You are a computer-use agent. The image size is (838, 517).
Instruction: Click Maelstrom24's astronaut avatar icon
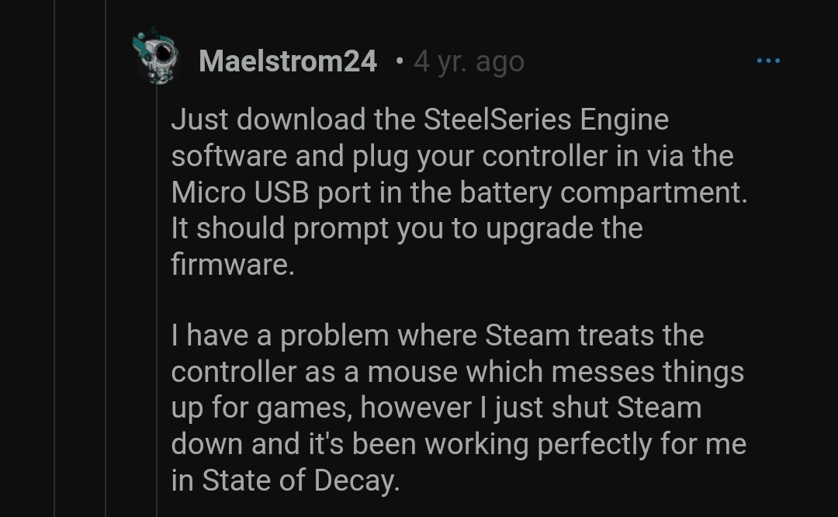(x=156, y=57)
